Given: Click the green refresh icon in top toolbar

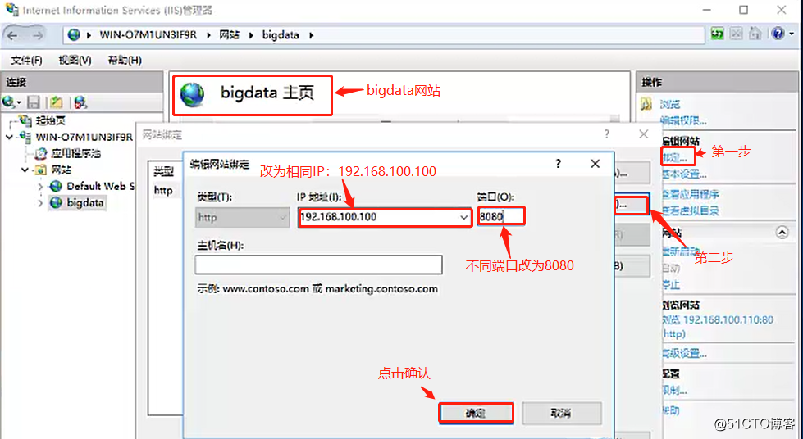Looking at the screenshot, I should 718,34.
